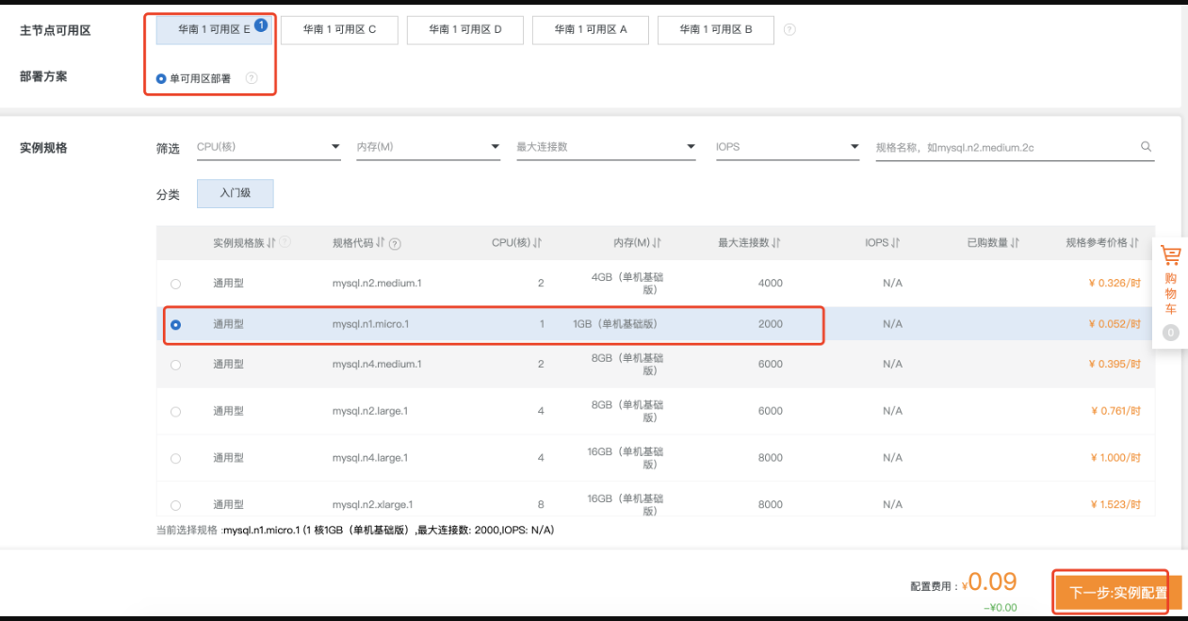Click mysql.n2.xlarge.1 spec code text

pos(372,505)
